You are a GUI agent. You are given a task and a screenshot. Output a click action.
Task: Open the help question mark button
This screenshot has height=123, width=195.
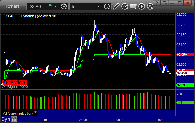tap(157, 3)
